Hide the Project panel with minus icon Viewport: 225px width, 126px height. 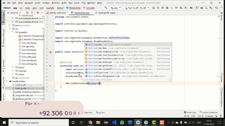coord(42,13)
